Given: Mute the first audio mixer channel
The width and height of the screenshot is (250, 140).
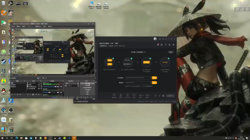Looking at the screenshot, I should (x=58, y=87).
